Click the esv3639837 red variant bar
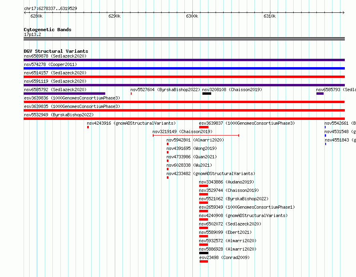This screenshot has height=277, width=356. click(204, 127)
